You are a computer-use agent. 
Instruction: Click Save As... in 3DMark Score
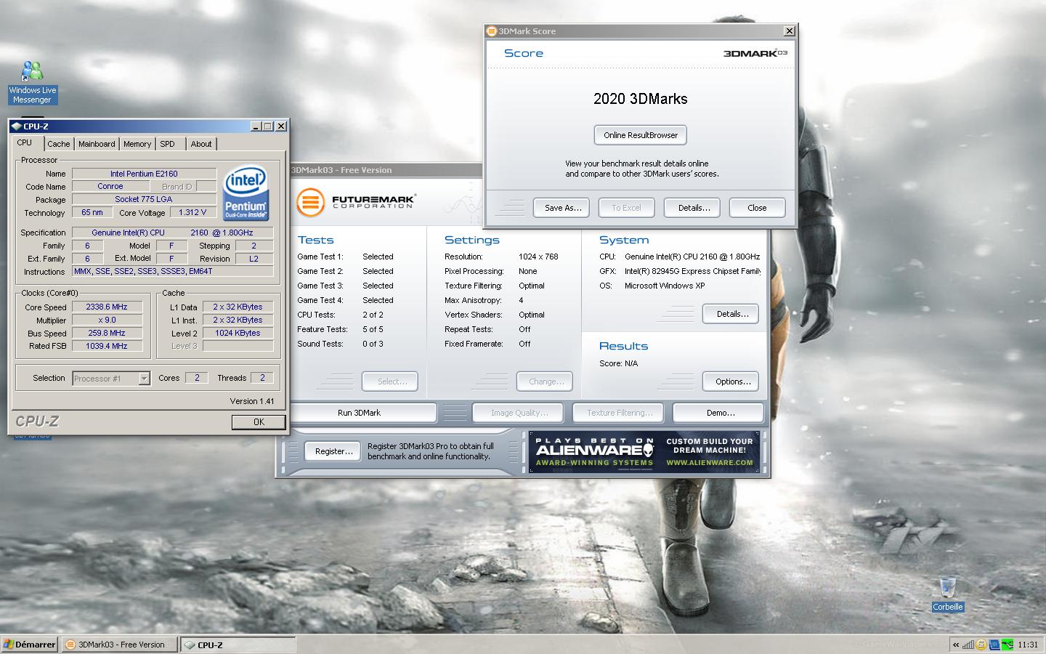[x=563, y=208]
